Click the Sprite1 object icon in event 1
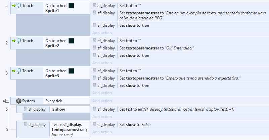 coord(71,6)
